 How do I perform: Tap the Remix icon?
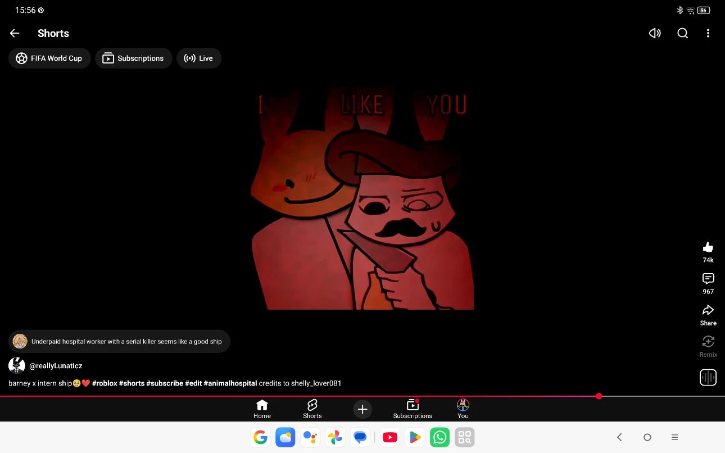pos(708,341)
